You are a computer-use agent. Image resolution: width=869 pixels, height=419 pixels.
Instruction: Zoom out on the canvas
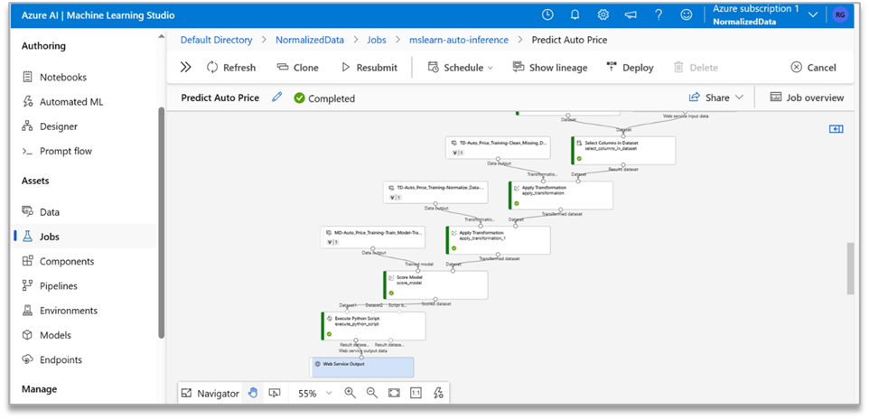372,393
